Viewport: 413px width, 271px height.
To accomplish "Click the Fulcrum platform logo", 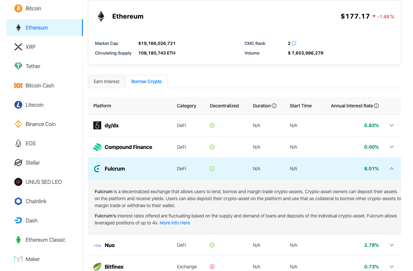I will coord(97,169).
